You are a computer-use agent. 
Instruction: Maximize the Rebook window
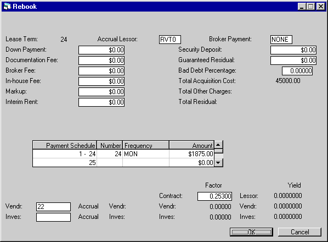pyautogui.click(x=311, y=7)
